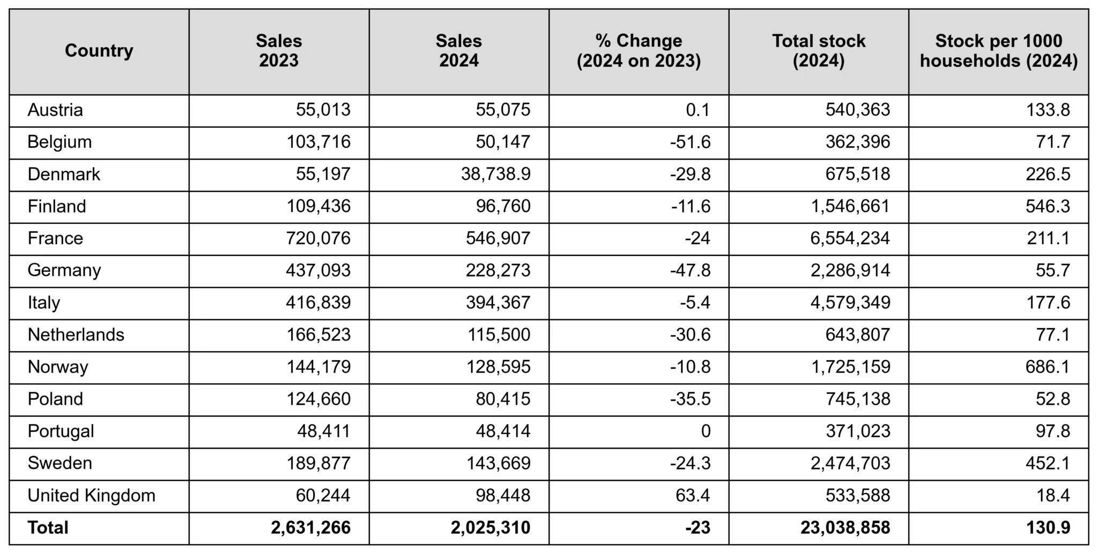Image resolution: width=1098 pixels, height=554 pixels.
Task: Click the Sales 2024 column header
Action: pyautogui.click(x=459, y=51)
